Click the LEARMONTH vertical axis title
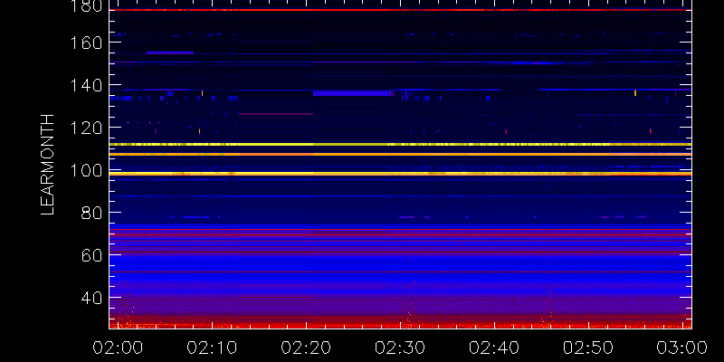This screenshot has height=362, width=724. click(x=48, y=165)
